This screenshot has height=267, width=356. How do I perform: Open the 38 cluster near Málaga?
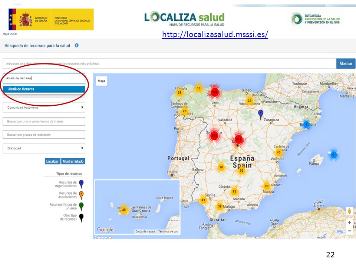coord(220,207)
